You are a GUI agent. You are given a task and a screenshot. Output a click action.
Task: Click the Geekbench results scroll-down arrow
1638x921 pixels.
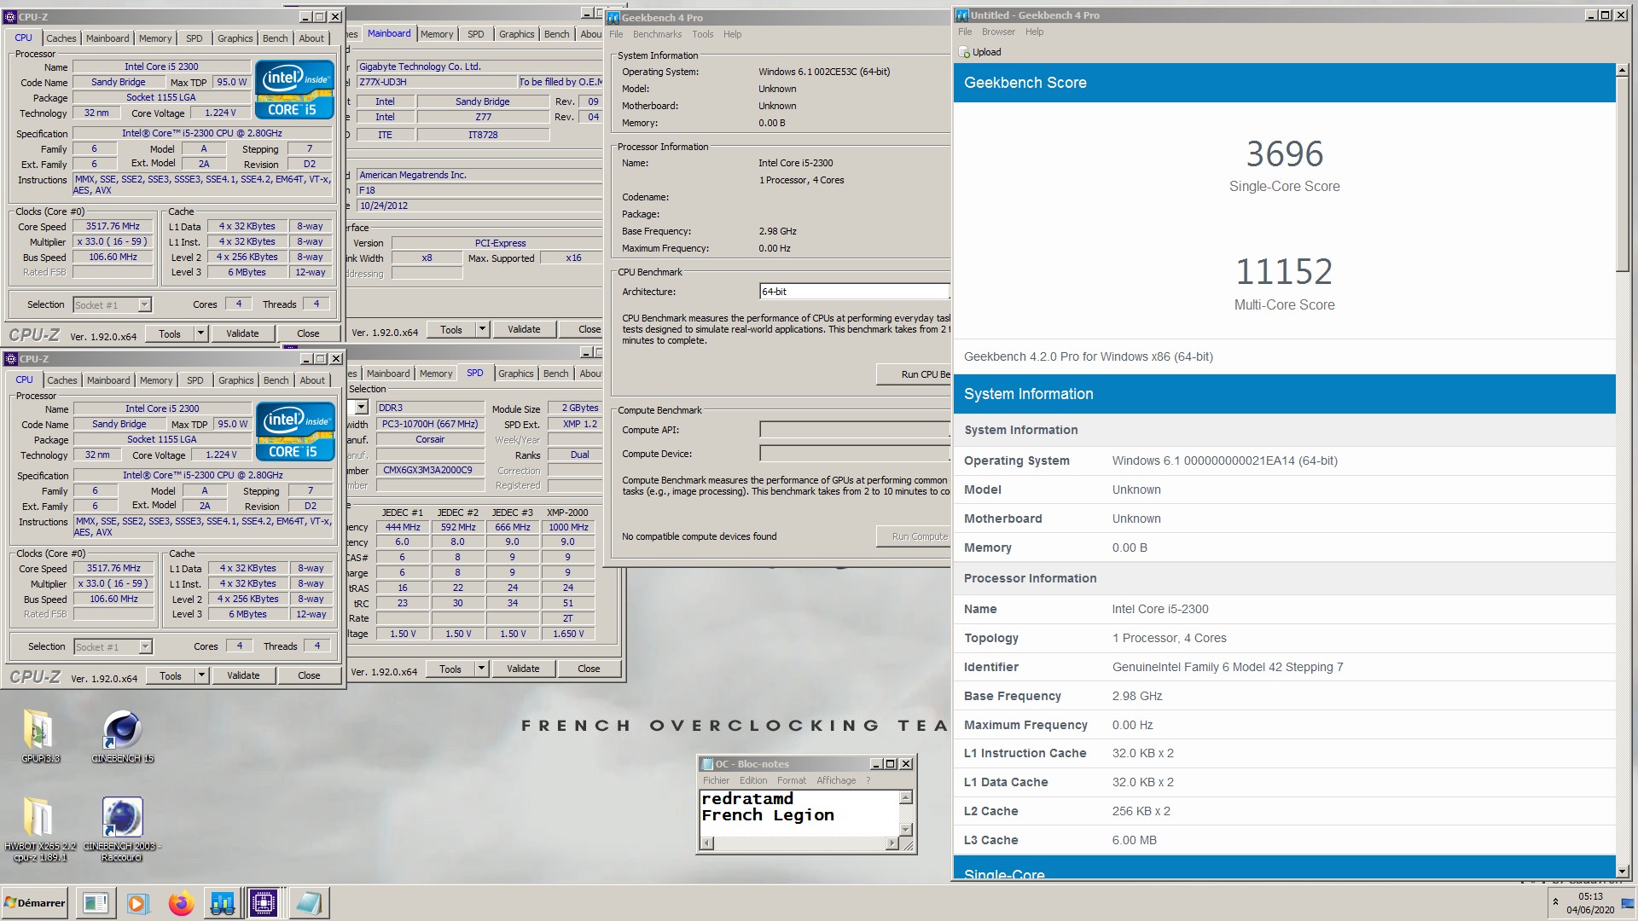tap(1623, 872)
